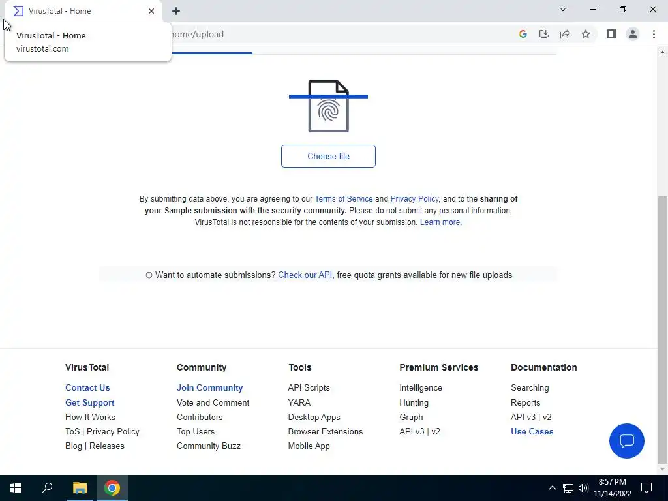The image size is (668, 501).
Task: Open the Use Cases link
Action: pyautogui.click(x=532, y=432)
